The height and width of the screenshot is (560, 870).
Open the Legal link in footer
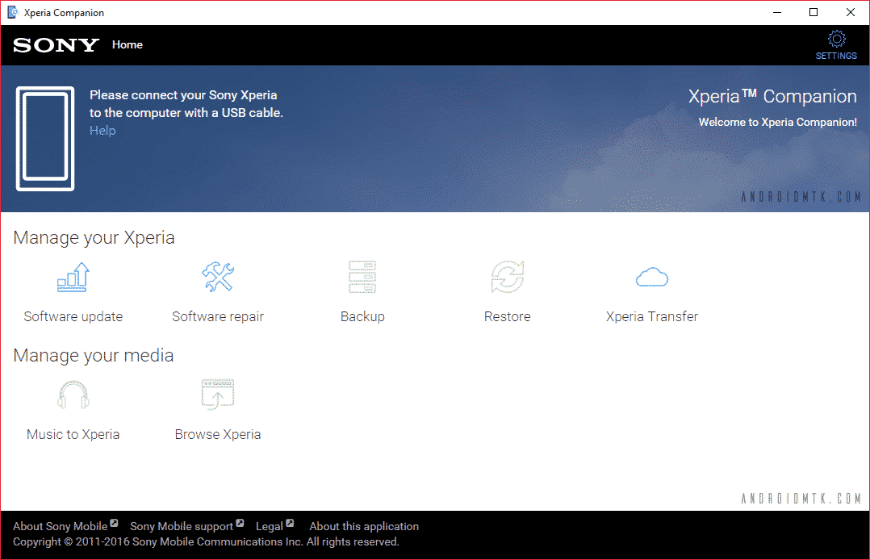click(x=270, y=526)
